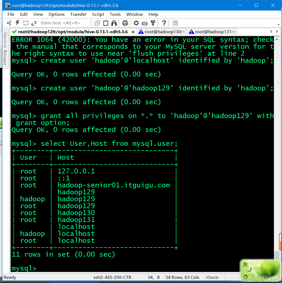Click the Public Key Assistant icon
The width and height of the screenshot is (282, 283).
[x=153, y=23]
